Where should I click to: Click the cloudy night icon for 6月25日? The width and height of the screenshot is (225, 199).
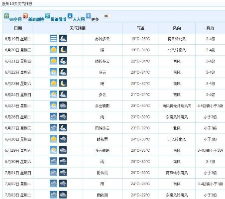coord(63,105)
